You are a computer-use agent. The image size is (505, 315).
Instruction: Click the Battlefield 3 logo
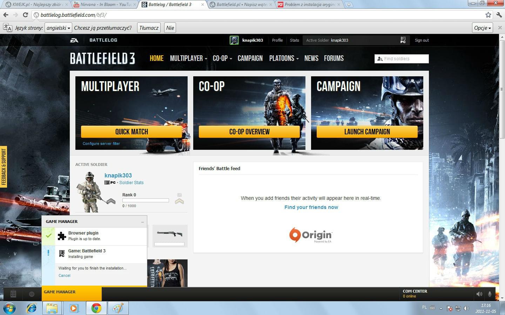click(102, 58)
